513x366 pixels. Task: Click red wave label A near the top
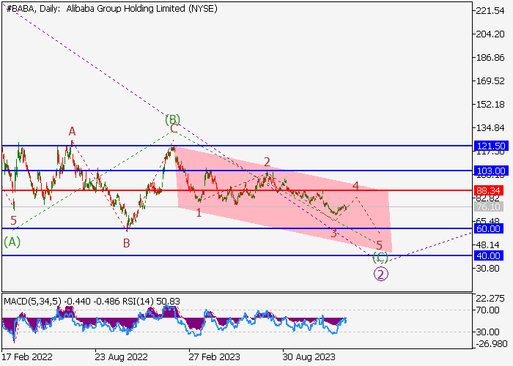(72, 131)
